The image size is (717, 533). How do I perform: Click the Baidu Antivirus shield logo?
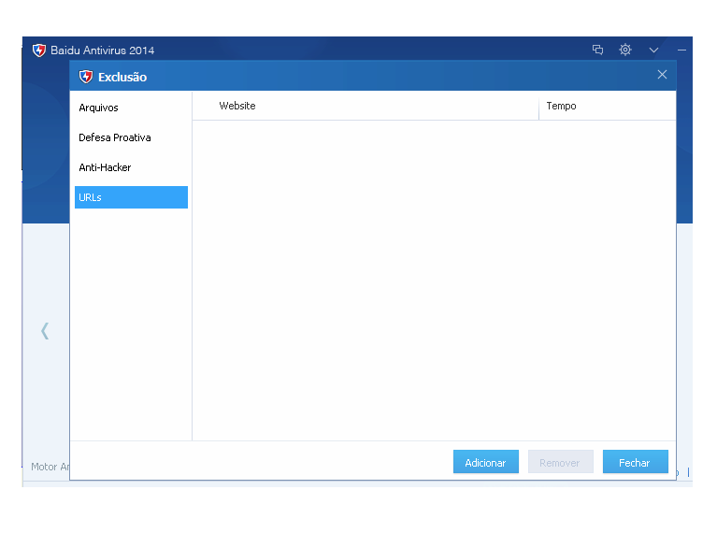click(39, 50)
